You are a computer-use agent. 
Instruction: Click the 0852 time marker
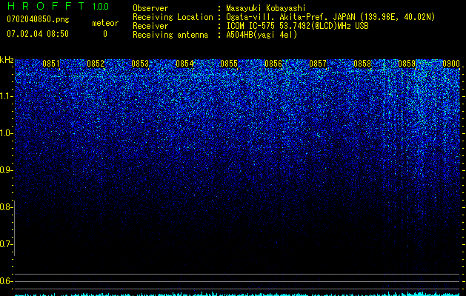coord(96,64)
